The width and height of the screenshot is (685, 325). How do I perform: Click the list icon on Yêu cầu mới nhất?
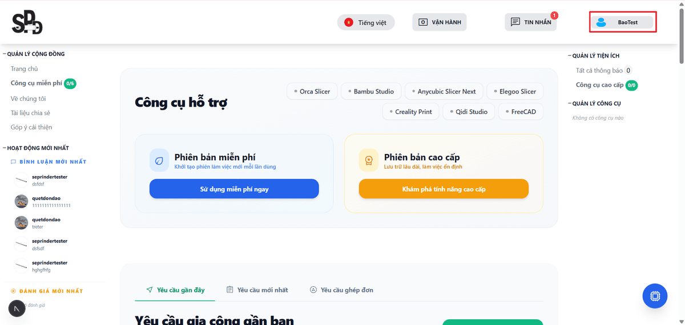[230, 290]
